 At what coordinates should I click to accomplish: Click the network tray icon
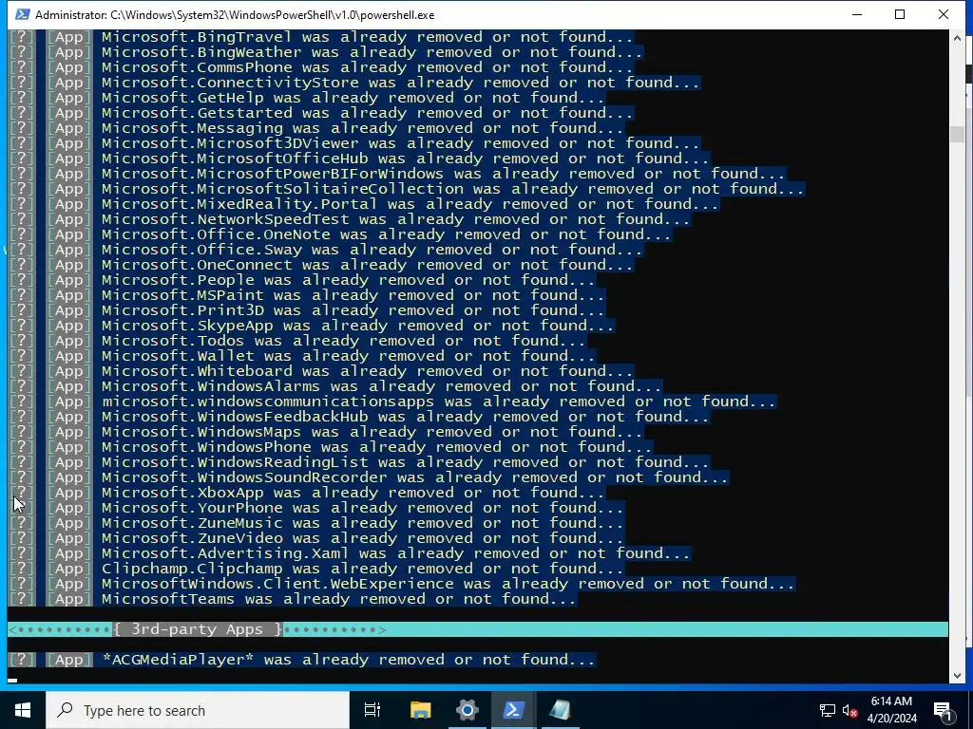828,710
